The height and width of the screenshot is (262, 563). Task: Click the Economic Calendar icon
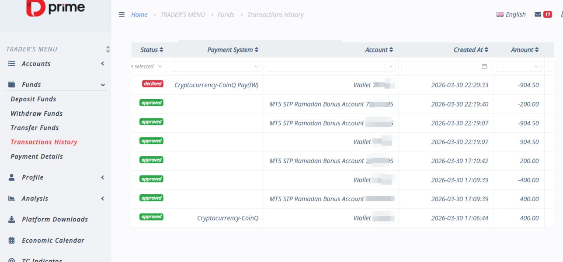point(12,240)
